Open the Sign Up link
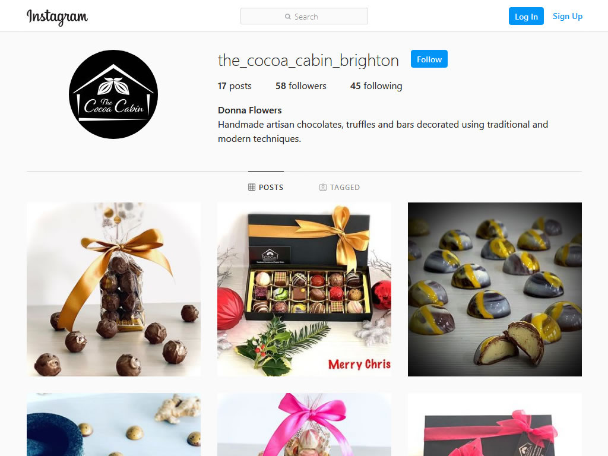608x456 pixels. pos(567,16)
